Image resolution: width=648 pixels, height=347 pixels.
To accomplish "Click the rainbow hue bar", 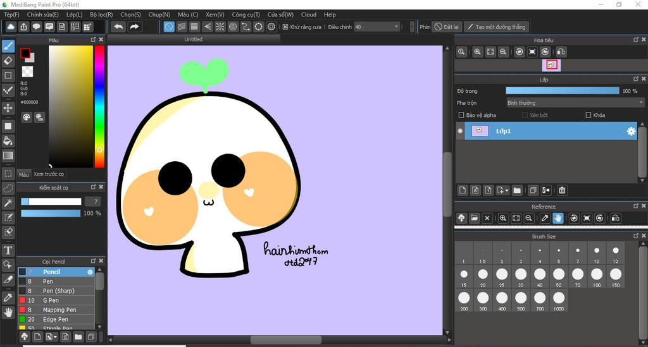I will coord(99,106).
